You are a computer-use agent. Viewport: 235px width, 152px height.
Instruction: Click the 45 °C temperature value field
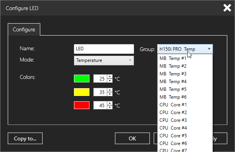[100, 106]
